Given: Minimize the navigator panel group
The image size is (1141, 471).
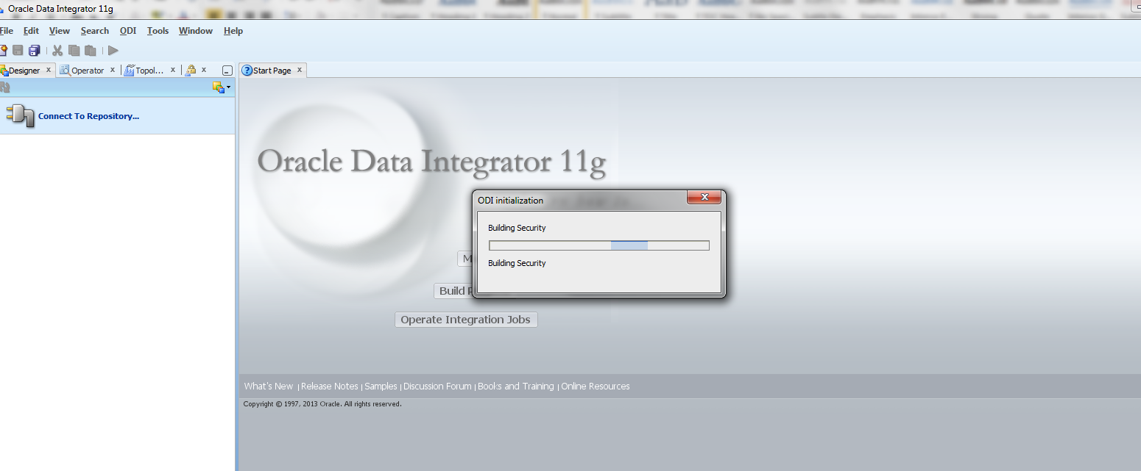Looking at the screenshot, I should (227, 71).
